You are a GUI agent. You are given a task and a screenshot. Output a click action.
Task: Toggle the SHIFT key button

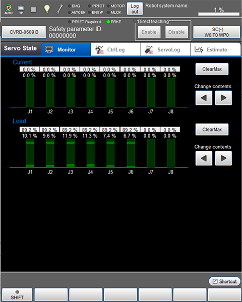pyautogui.click(x=17, y=294)
